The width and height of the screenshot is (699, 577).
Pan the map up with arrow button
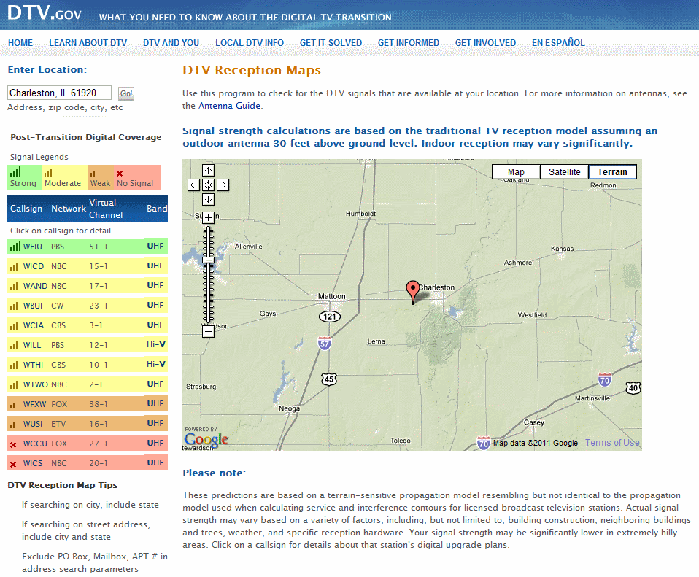coord(208,170)
